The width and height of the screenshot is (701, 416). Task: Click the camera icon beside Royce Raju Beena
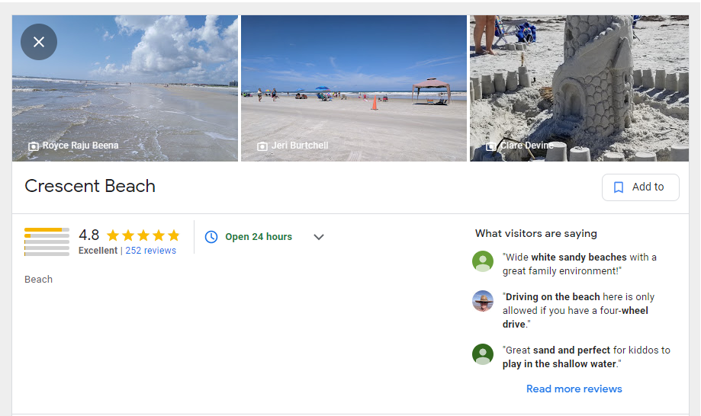34,146
